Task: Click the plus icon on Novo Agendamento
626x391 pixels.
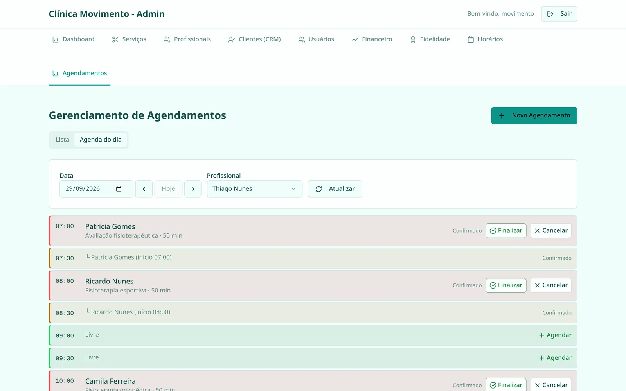Action: (x=502, y=116)
